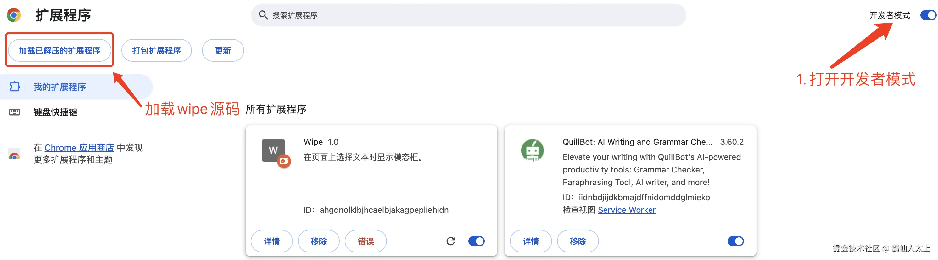
Task: Reload the Wipe extension
Action: click(451, 241)
